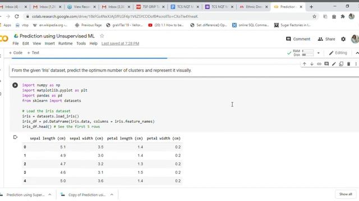Go forward in browser history

pos(8,16)
